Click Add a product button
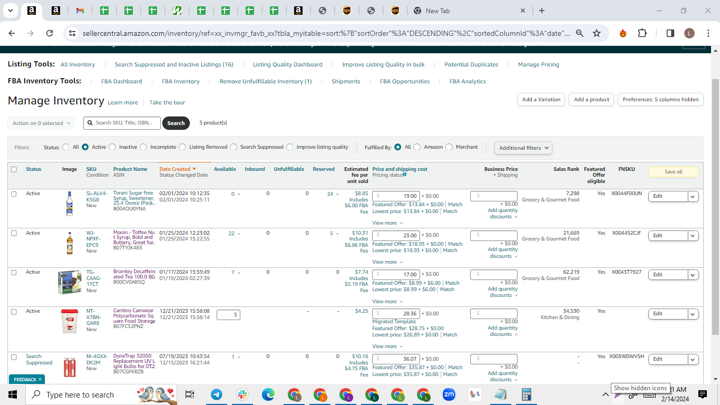Image resolution: width=720 pixels, height=405 pixels. click(591, 99)
